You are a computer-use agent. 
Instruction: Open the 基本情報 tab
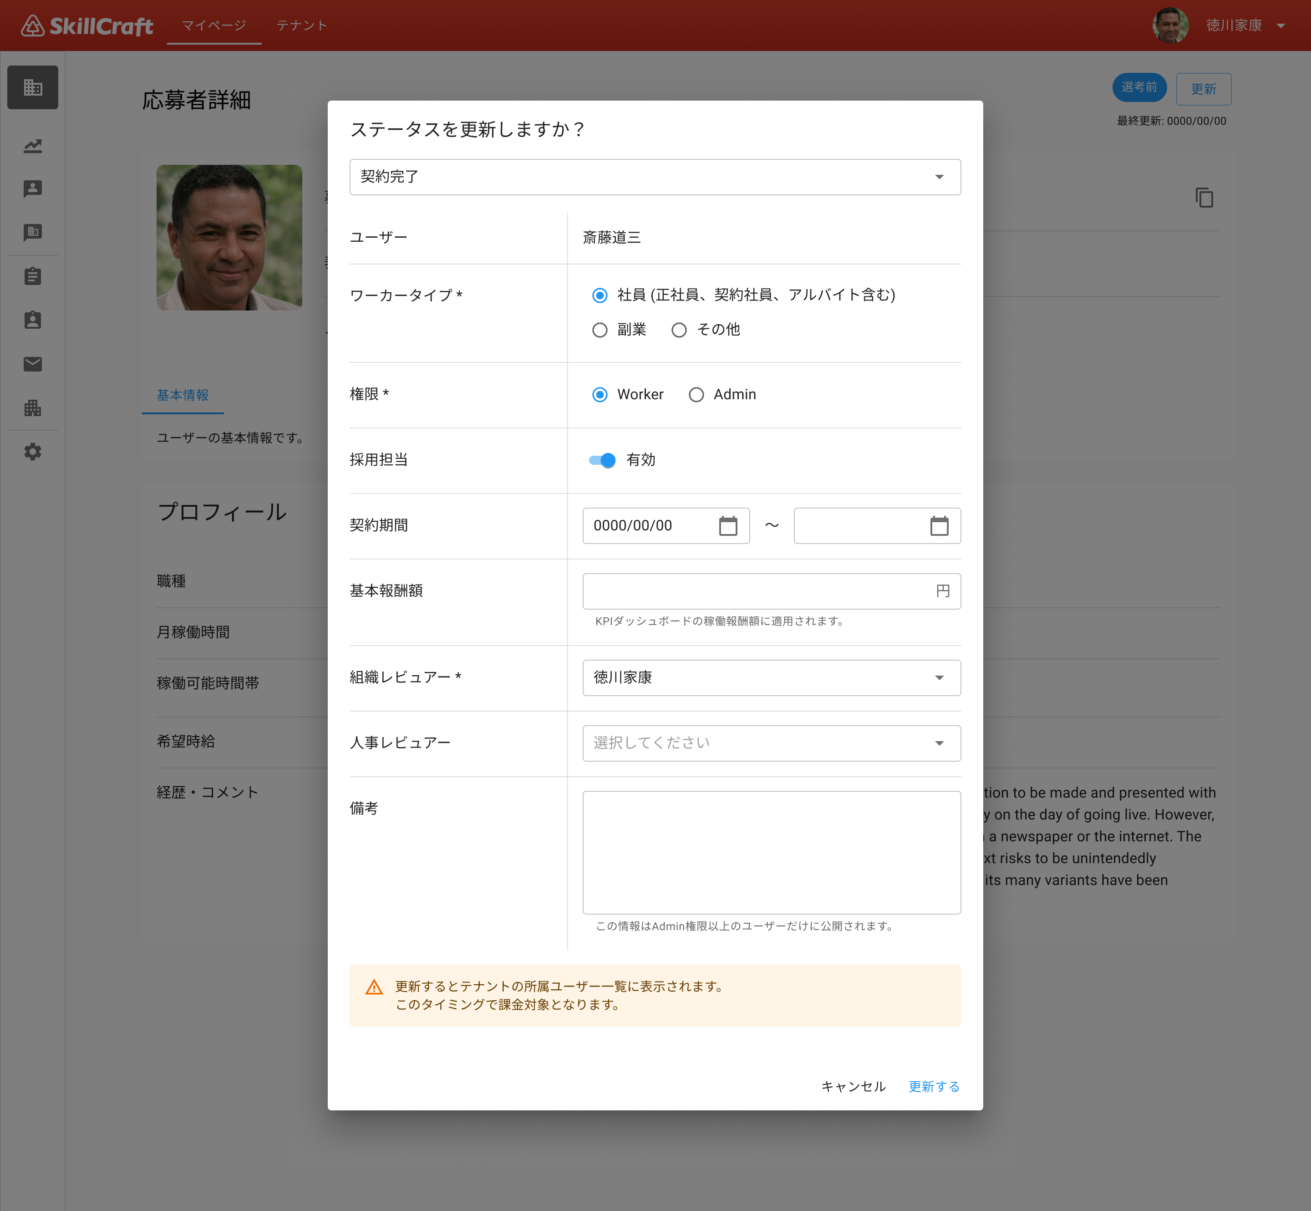pyautogui.click(x=182, y=395)
